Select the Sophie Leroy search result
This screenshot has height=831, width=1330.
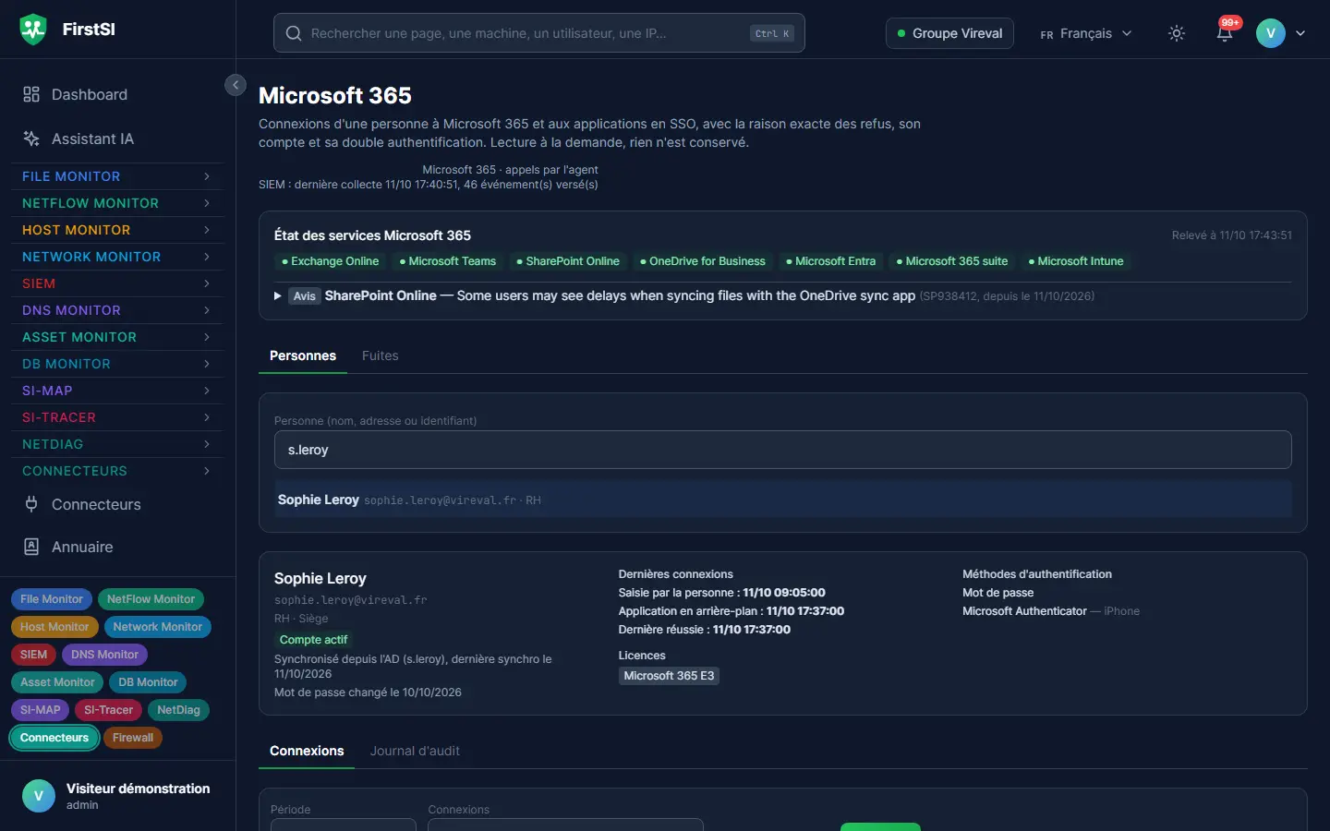(x=783, y=500)
